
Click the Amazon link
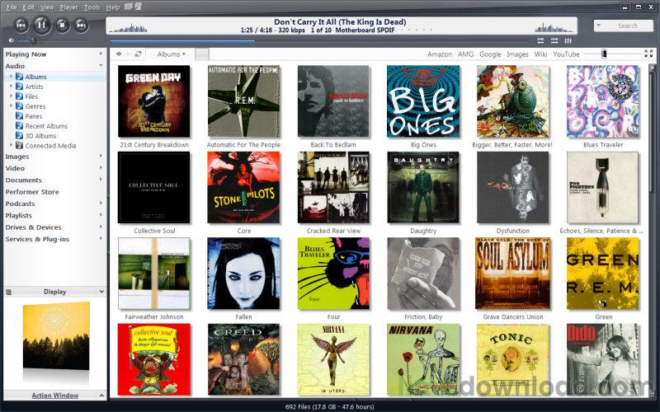(x=440, y=54)
